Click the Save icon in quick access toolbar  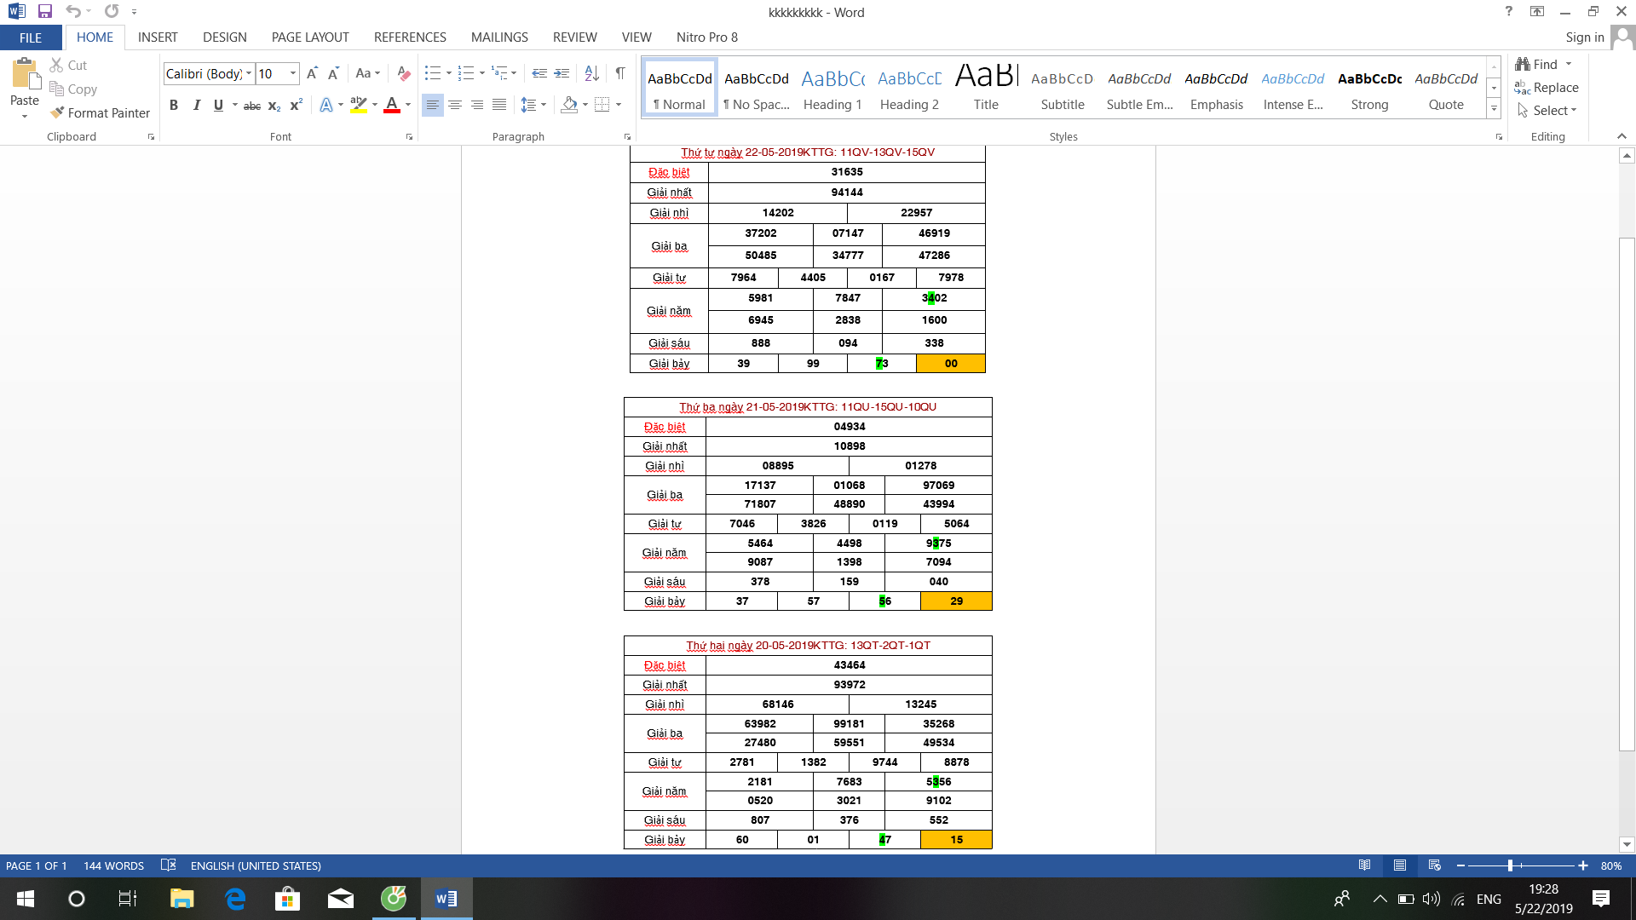click(x=45, y=12)
